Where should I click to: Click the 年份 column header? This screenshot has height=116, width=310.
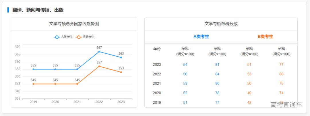(157, 49)
